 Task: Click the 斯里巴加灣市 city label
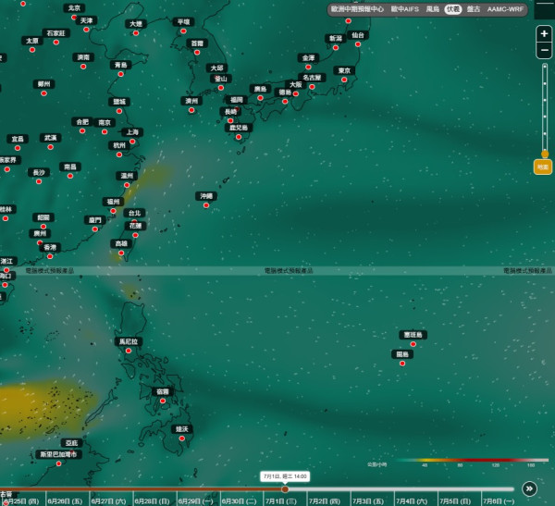(58, 454)
